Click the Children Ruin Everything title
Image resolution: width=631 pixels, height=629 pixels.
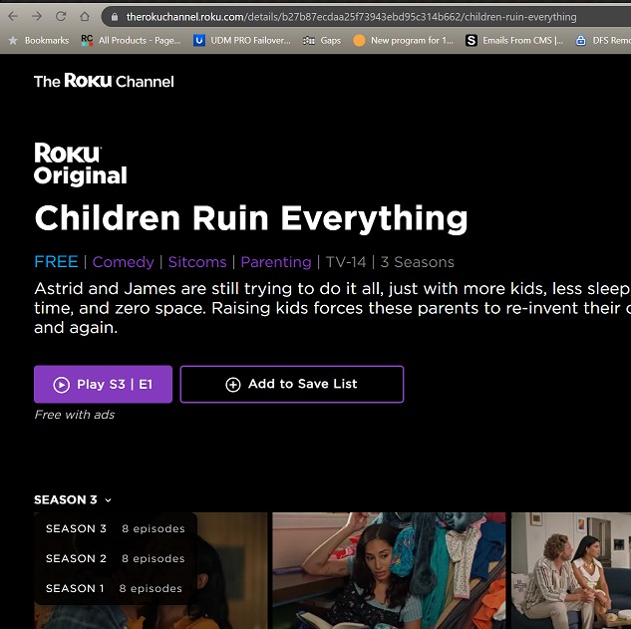coord(251,218)
